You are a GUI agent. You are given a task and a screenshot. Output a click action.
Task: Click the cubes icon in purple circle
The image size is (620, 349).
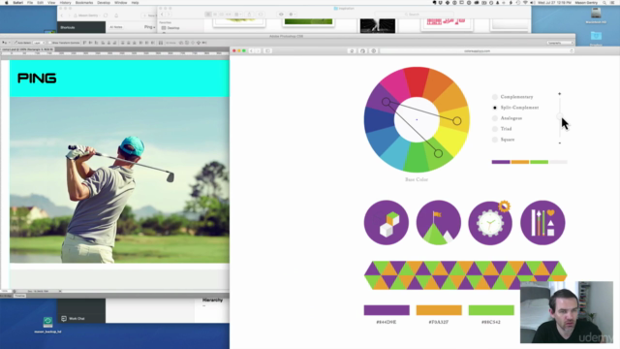pos(387,222)
